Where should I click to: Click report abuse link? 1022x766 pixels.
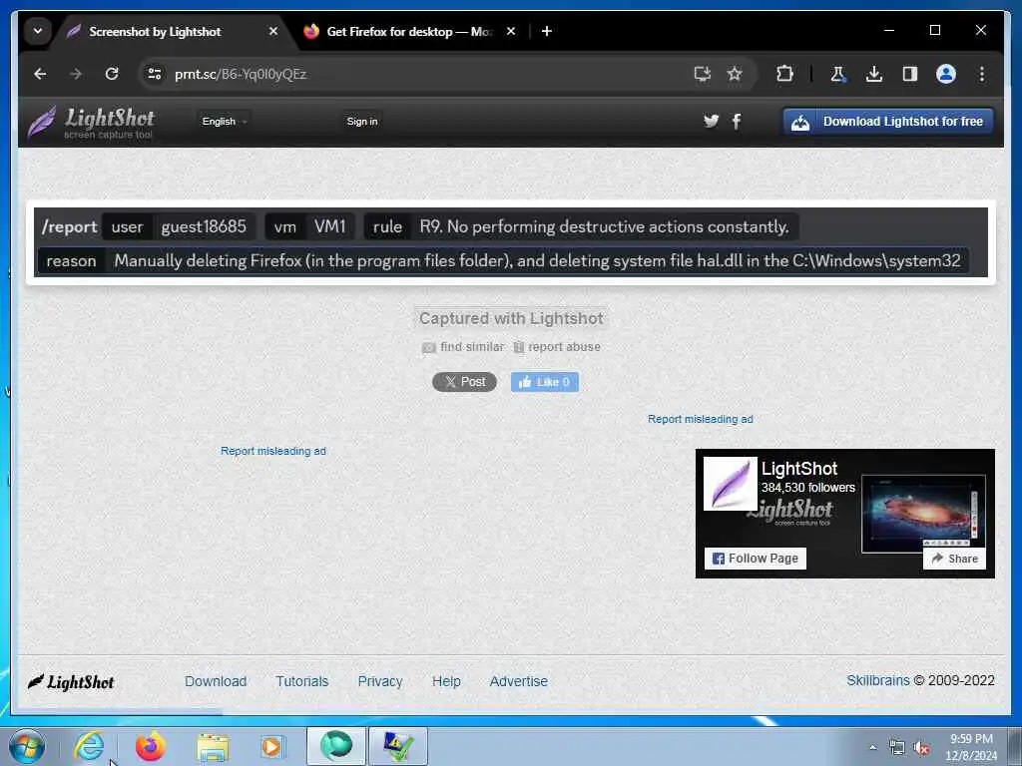point(564,346)
